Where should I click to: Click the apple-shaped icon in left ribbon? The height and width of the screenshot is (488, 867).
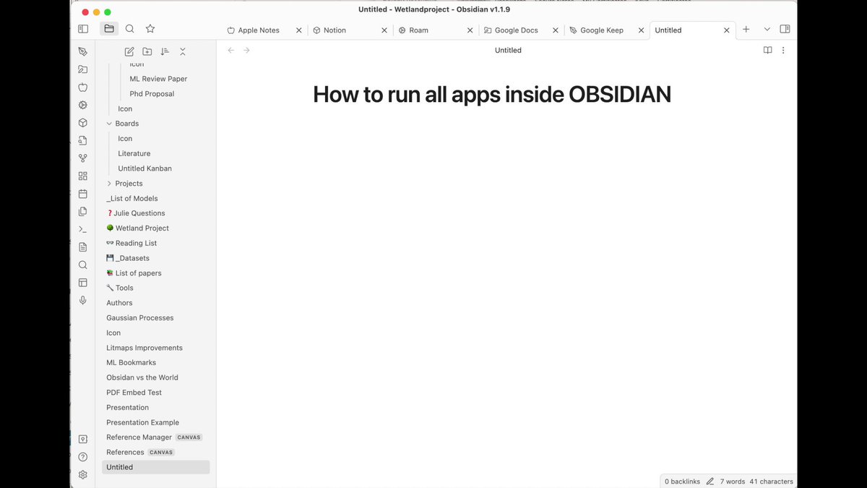(x=83, y=87)
